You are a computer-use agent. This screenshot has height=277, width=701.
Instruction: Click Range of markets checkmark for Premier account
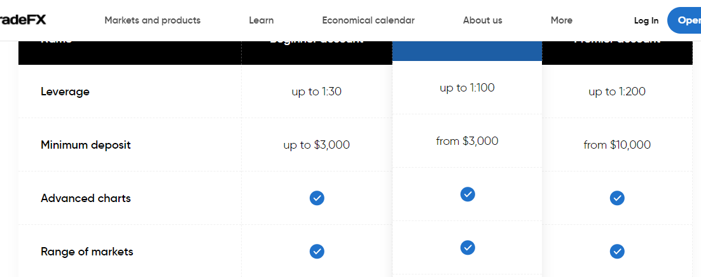pos(617,252)
